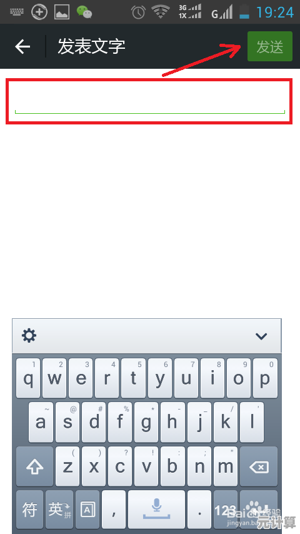The width and height of the screenshot is (300, 534).
Task: Open the 符 symbols key
Action: (29, 510)
